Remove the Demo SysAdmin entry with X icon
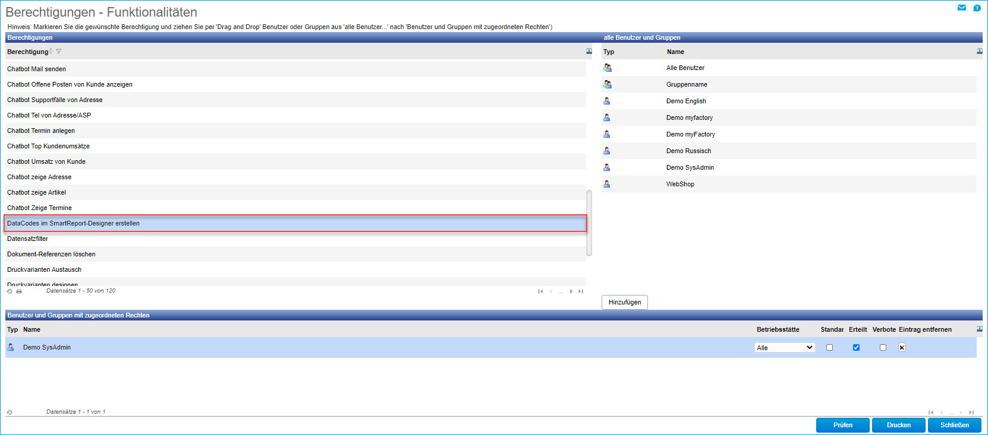This screenshot has height=435, width=988. pos(902,348)
